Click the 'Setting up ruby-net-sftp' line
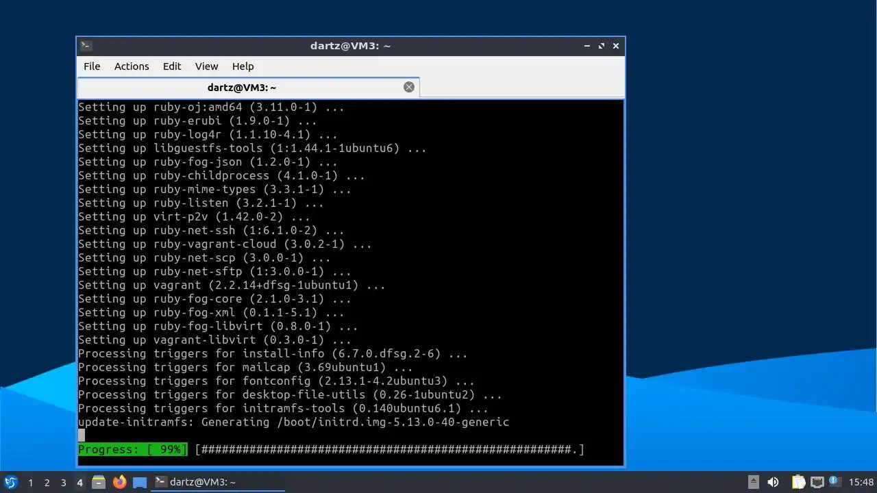Viewport: 877px width, 493px height. tap(214, 271)
